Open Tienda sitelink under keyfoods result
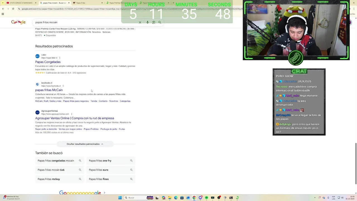 [94, 101]
